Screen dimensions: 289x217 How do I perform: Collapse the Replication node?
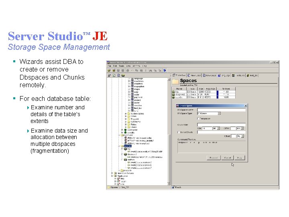click(x=112, y=176)
